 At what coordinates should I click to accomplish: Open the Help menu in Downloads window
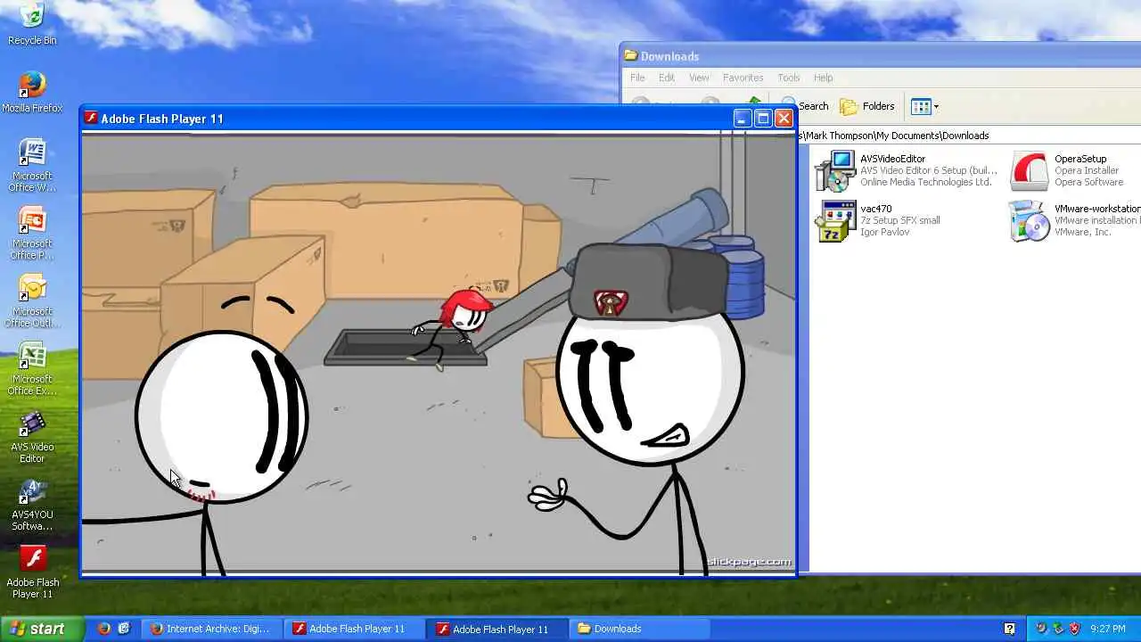pos(823,78)
